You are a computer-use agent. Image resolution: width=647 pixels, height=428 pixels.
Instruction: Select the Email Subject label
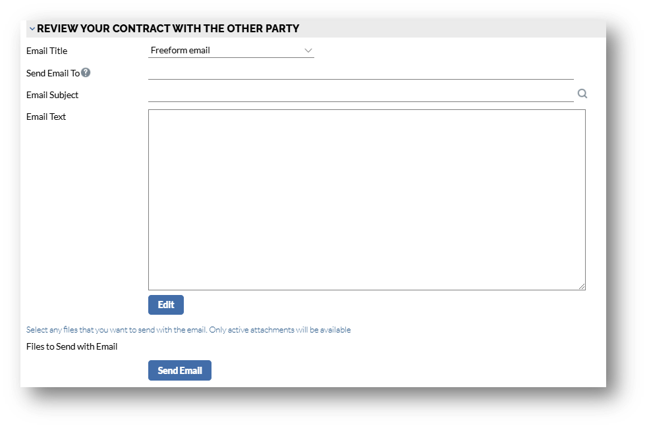[x=52, y=95]
